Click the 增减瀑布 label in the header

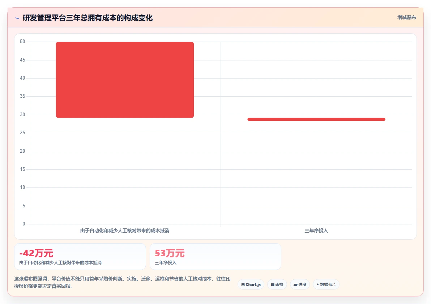pyautogui.click(x=406, y=18)
